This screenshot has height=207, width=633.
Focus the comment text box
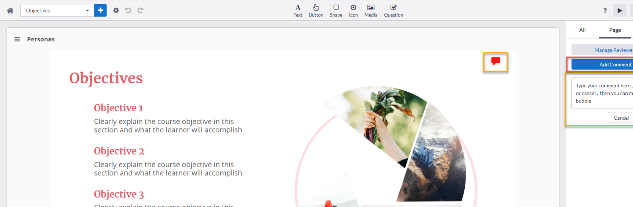[602, 93]
